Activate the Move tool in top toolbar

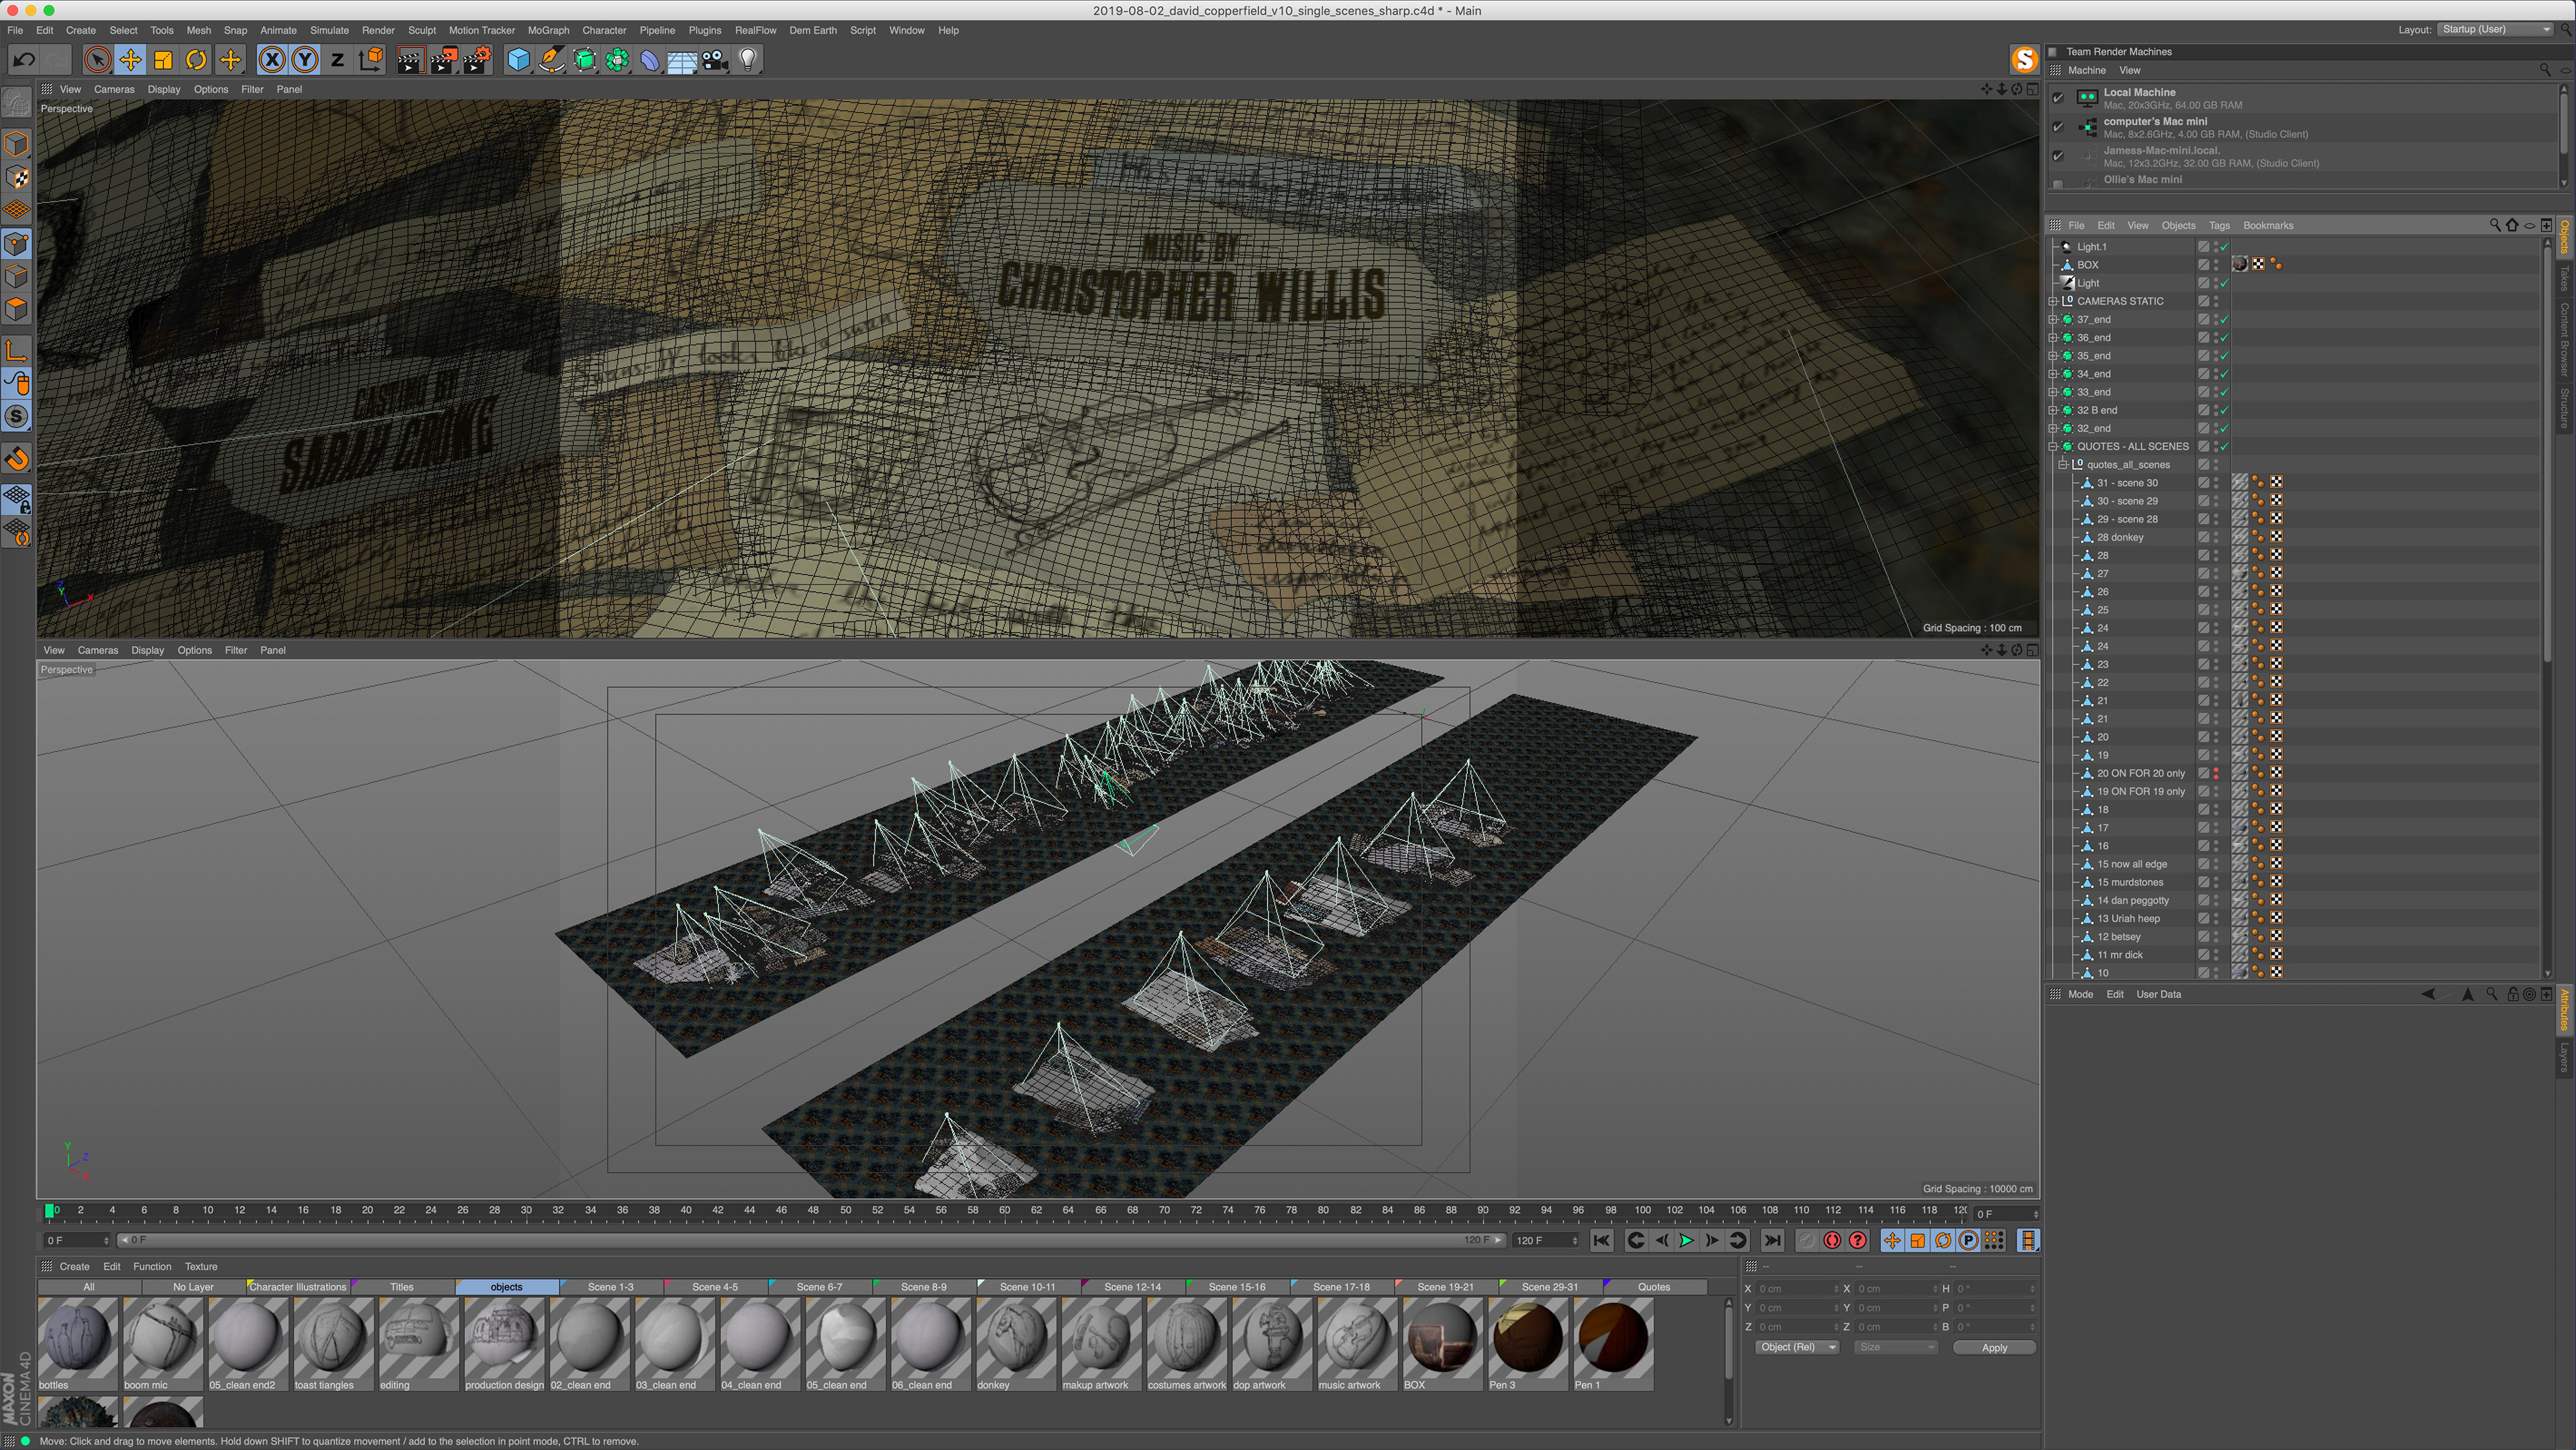(x=130, y=60)
